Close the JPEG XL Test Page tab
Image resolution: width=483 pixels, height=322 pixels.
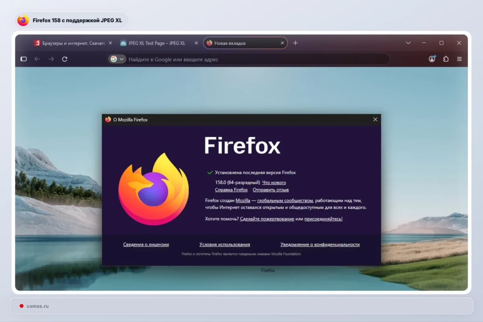(x=196, y=43)
